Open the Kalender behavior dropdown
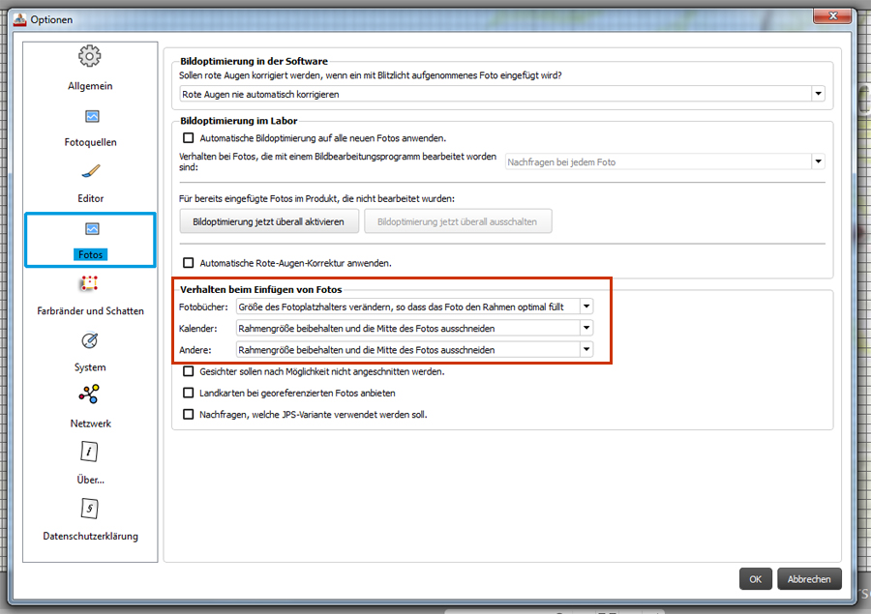This screenshot has height=614, width=871. coord(414,328)
